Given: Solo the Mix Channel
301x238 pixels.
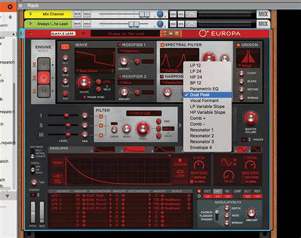Looking at the screenshot, I should (87, 14).
